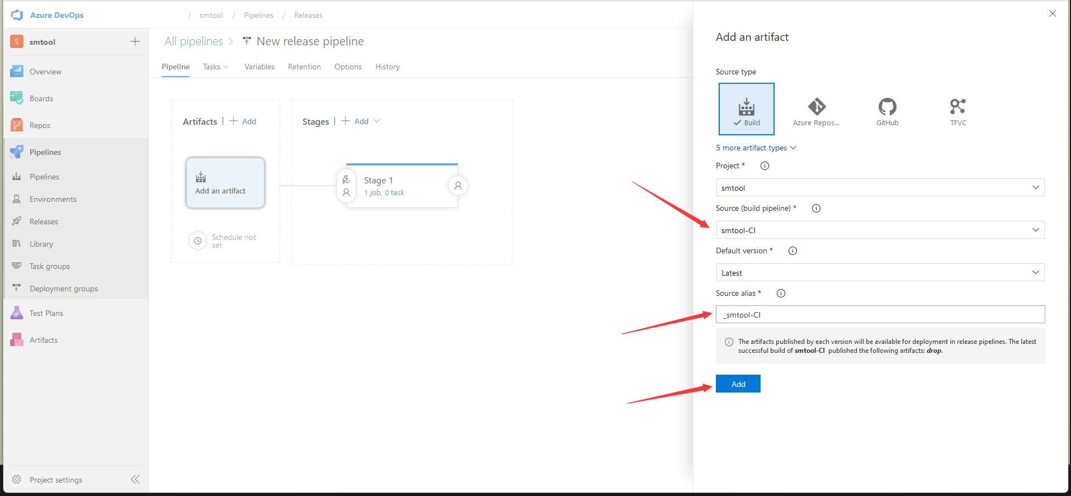The width and height of the screenshot is (1071, 496).
Task: Open post-deployment conditions on Stage 1
Action: click(458, 186)
